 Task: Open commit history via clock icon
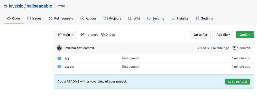(x=234, y=48)
